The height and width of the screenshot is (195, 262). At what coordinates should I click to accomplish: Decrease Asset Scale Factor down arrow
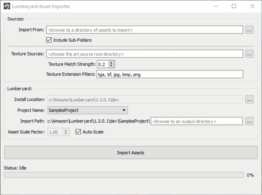[x=66, y=134]
